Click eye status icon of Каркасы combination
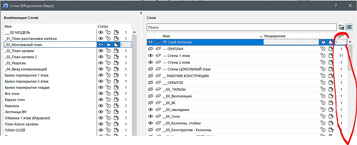 click(x=101, y=106)
